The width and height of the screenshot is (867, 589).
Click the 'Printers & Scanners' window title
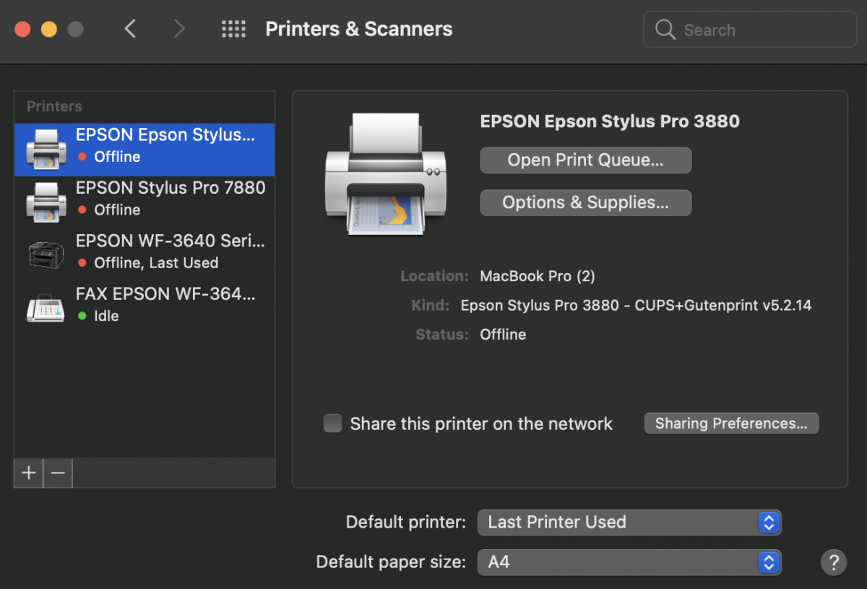coord(359,29)
